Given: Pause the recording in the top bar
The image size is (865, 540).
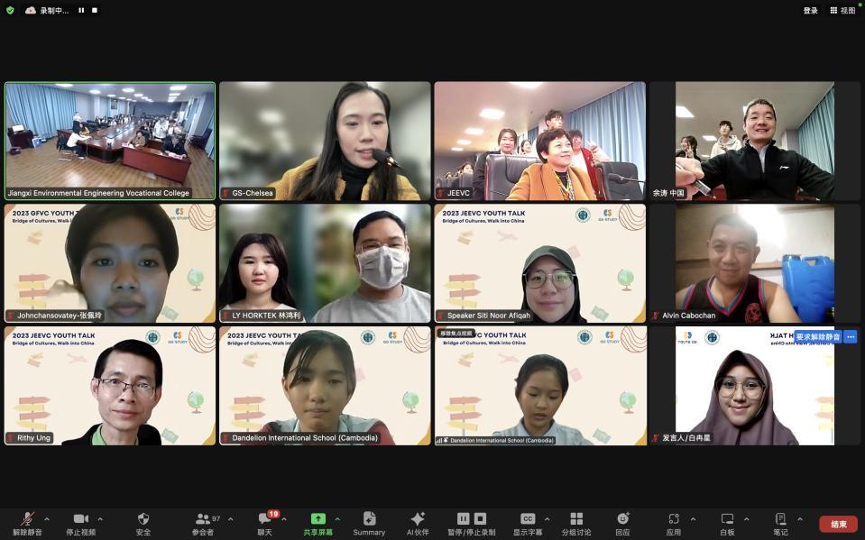Looking at the screenshot, I should point(81,11).
